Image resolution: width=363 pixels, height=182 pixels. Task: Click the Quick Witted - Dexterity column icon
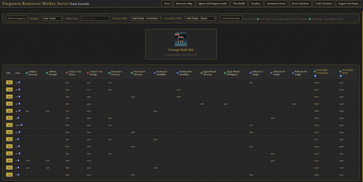point(201,73)
